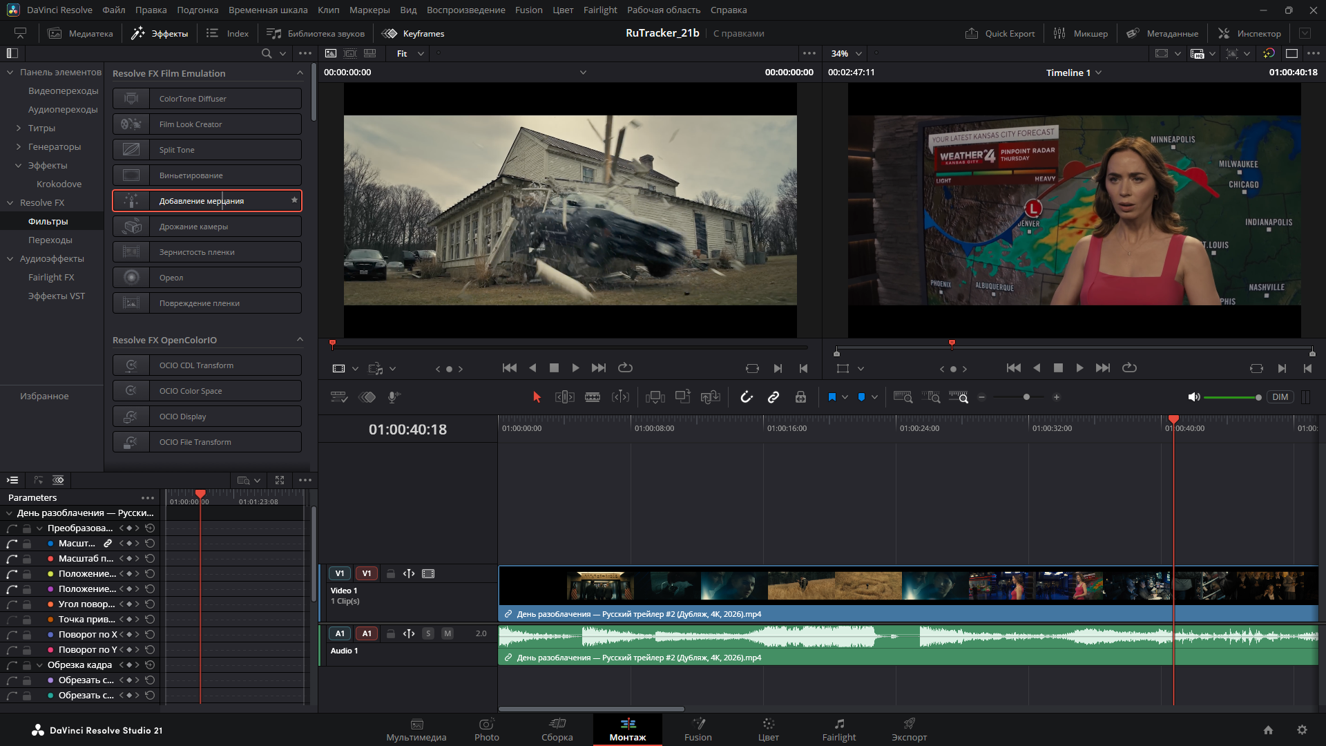Viewport: 1326px width, 746px height.
Task: Open the Fit zoom dropdown
Action: [x=410, y=53]
